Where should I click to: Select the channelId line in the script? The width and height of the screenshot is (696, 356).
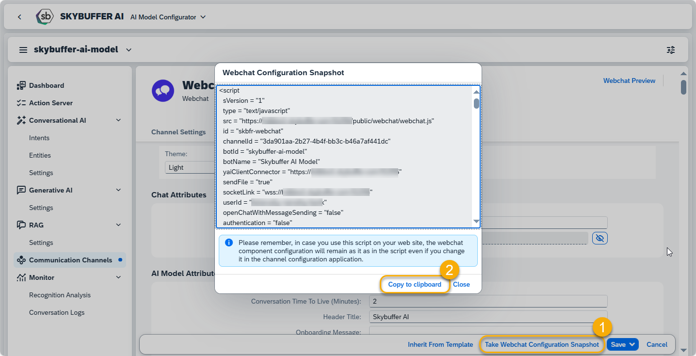(307, 141)
